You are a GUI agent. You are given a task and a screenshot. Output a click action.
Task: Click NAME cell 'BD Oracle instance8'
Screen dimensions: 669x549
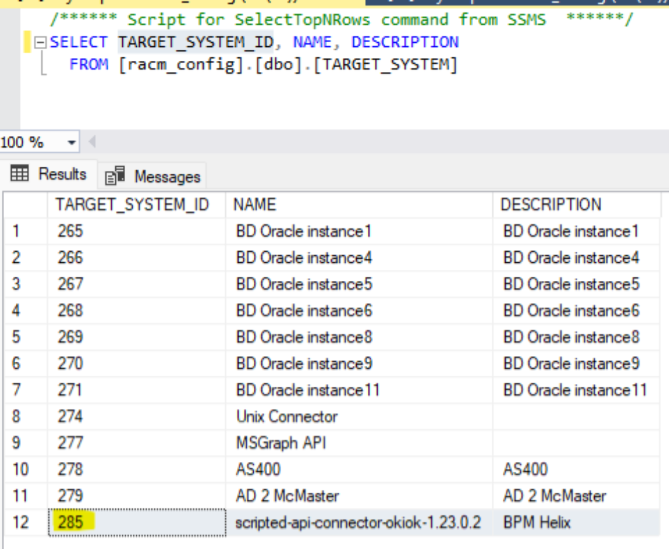(x=359, y=337)
